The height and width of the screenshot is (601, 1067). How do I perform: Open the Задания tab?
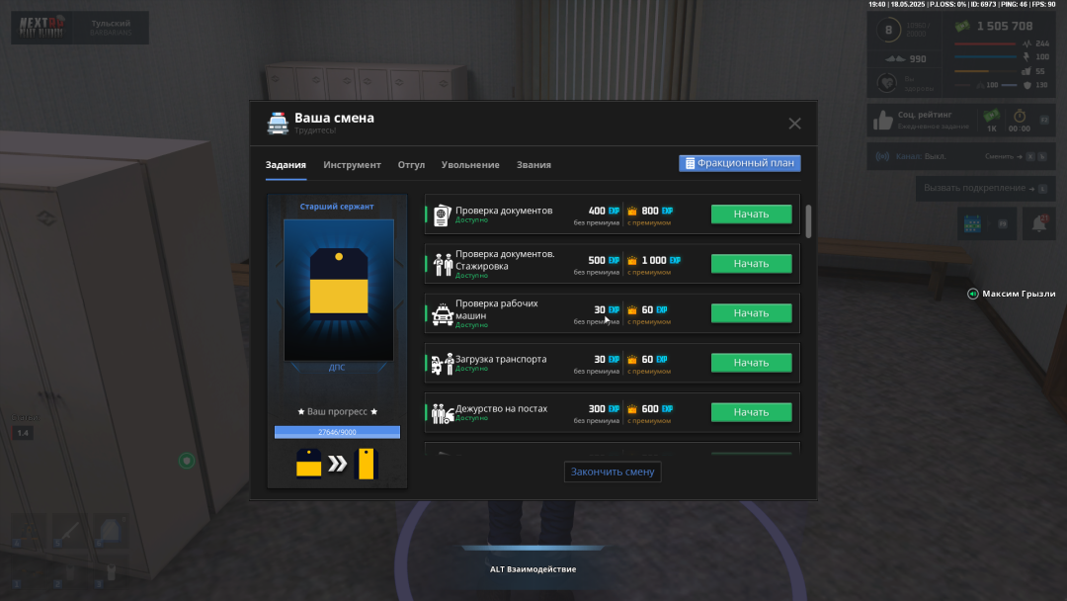[x=286, y=165]
